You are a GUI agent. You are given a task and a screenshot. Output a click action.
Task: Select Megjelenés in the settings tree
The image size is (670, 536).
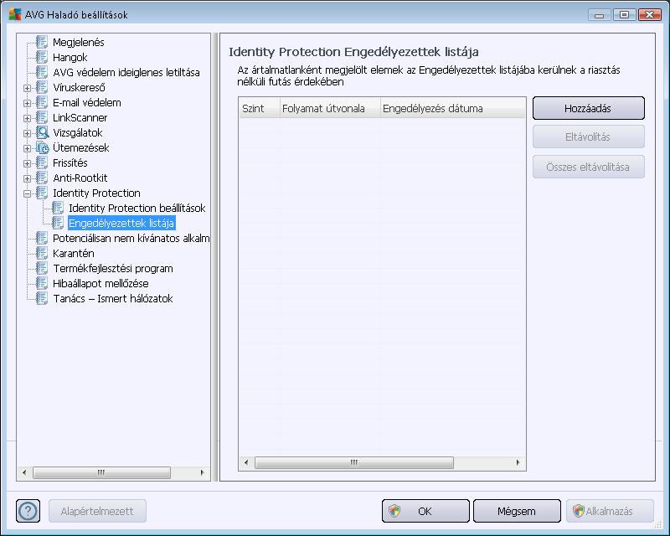[79, 42]
